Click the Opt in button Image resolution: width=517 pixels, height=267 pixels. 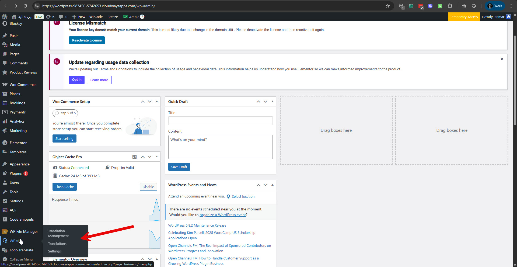[77, 80]
